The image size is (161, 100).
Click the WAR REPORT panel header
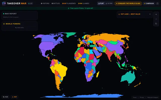(10, 14)
